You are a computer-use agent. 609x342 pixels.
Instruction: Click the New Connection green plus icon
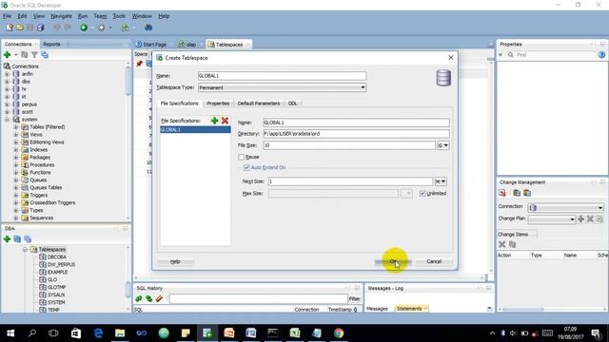pyautogui.click(x=7, y=55)
